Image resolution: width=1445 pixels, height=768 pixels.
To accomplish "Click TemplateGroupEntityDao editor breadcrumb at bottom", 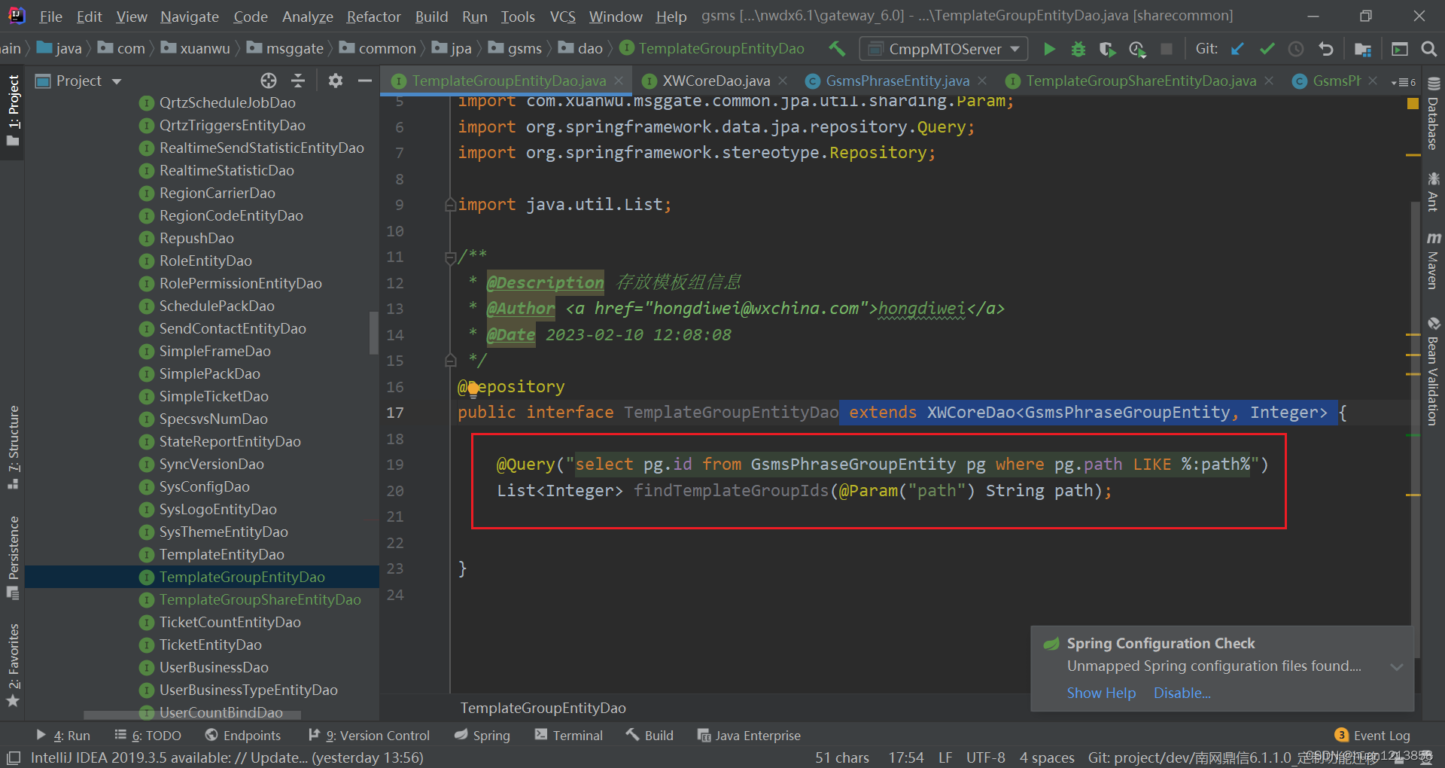I will (x=543, y=708).
